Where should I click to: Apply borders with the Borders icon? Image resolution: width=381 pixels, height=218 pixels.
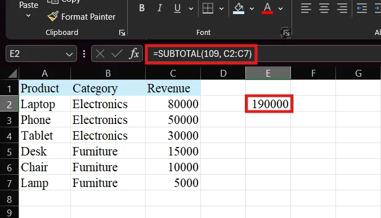tap(208, 8)
